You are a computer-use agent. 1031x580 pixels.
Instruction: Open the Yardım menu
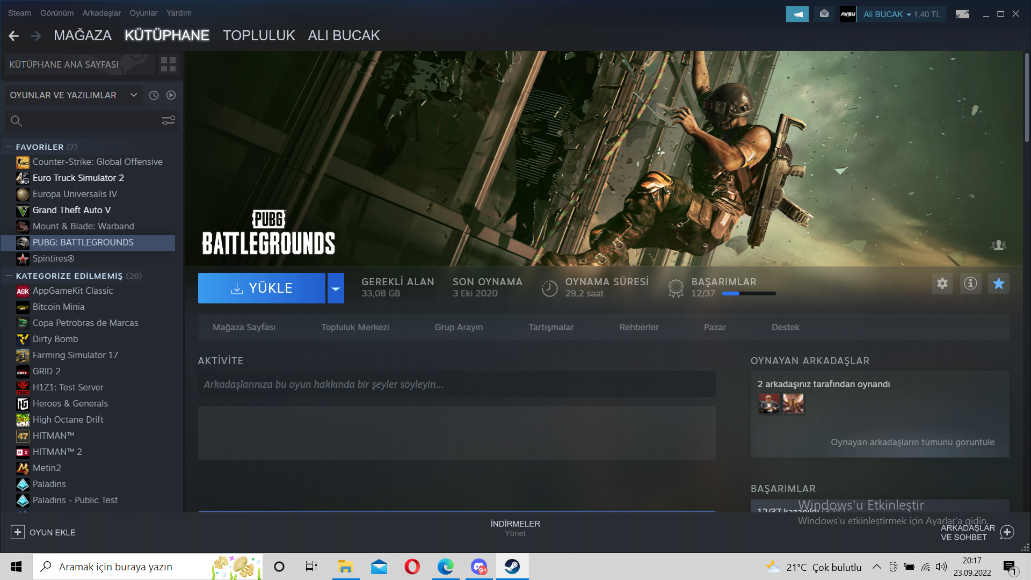coord(179,13)
